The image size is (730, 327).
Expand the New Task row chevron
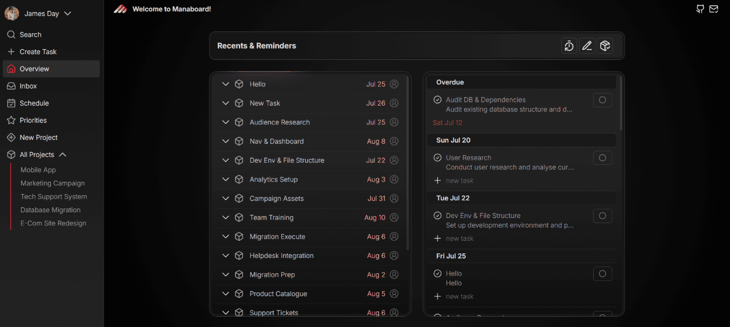[x=225, y=103]
